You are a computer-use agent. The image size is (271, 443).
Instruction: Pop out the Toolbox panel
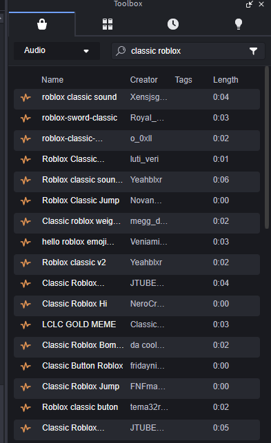(x=249, y=4)
